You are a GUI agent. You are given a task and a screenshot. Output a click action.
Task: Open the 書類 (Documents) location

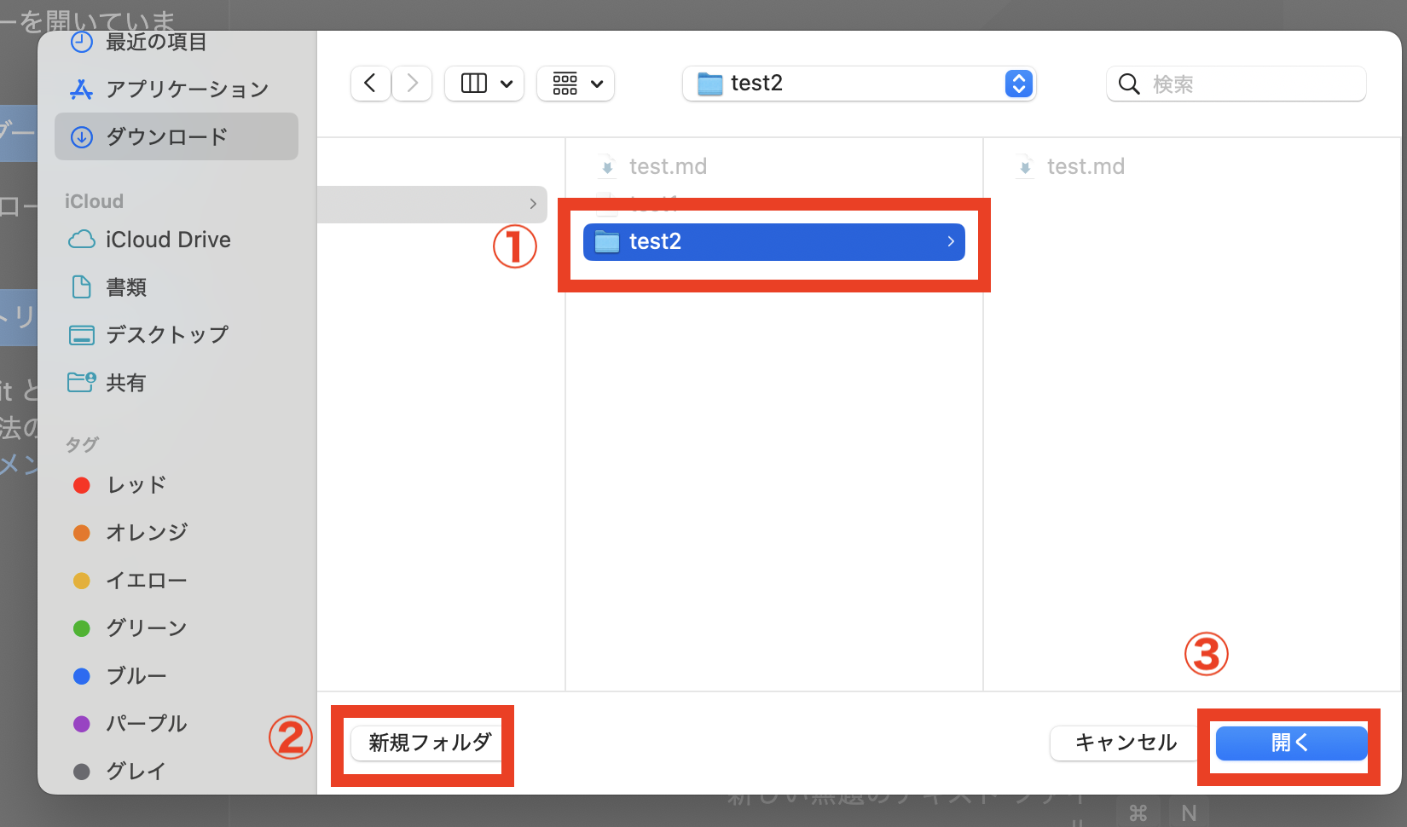(x=125, y=287)
